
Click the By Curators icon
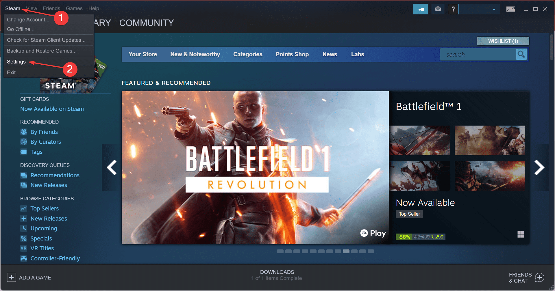coord(24,142)
